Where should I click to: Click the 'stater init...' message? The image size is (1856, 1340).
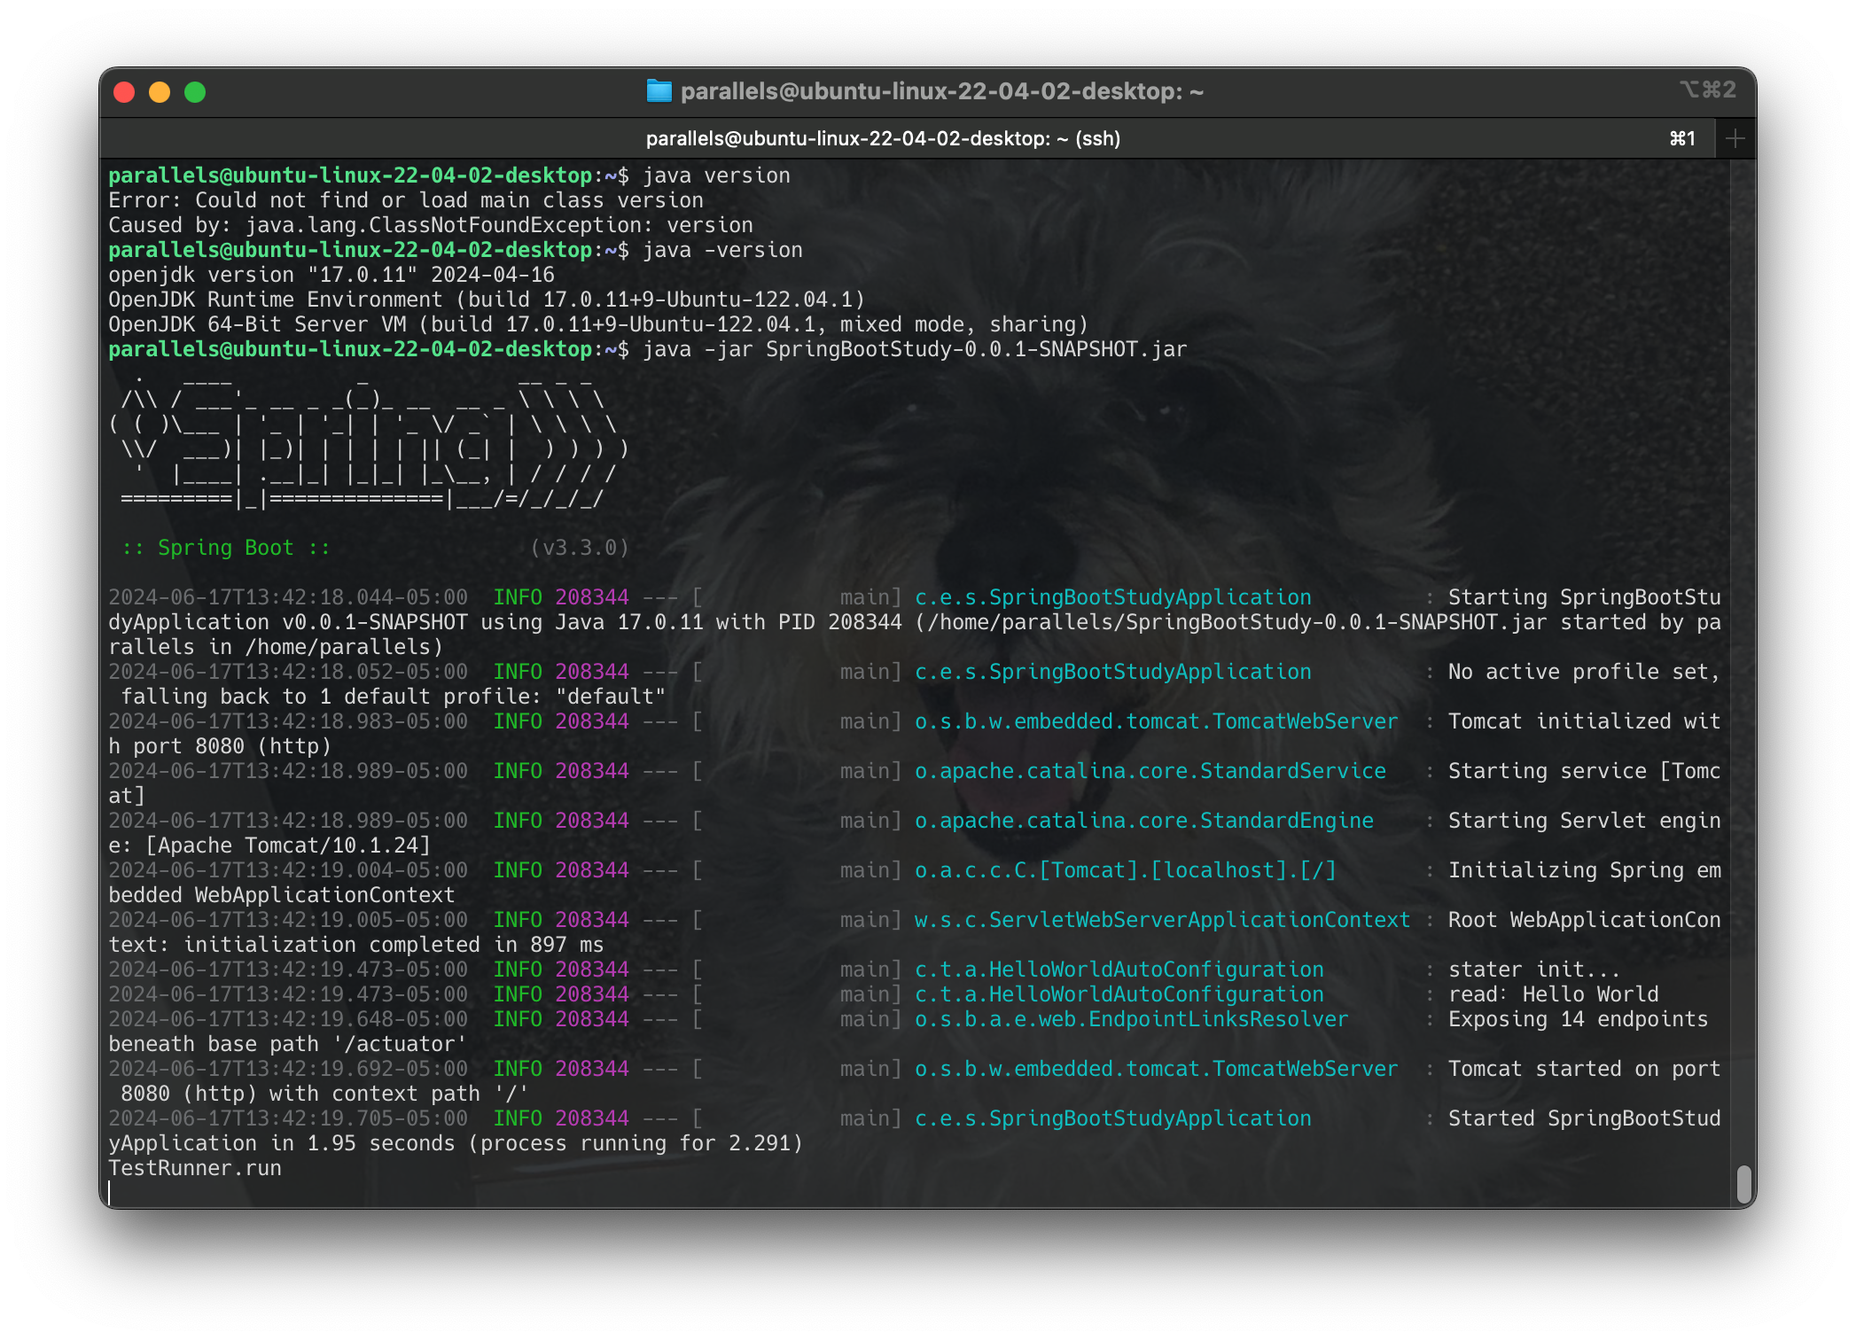[x=1535, y=970]
